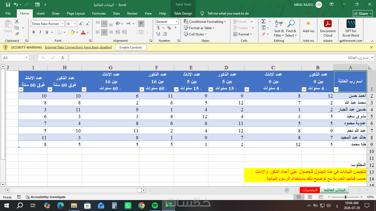The image size is (376, 211).
Task: Open the Table Design tab
Action: tap(183, 13)
